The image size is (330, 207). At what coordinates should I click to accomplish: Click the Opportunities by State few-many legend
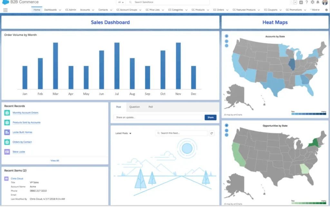pos(308,202)
